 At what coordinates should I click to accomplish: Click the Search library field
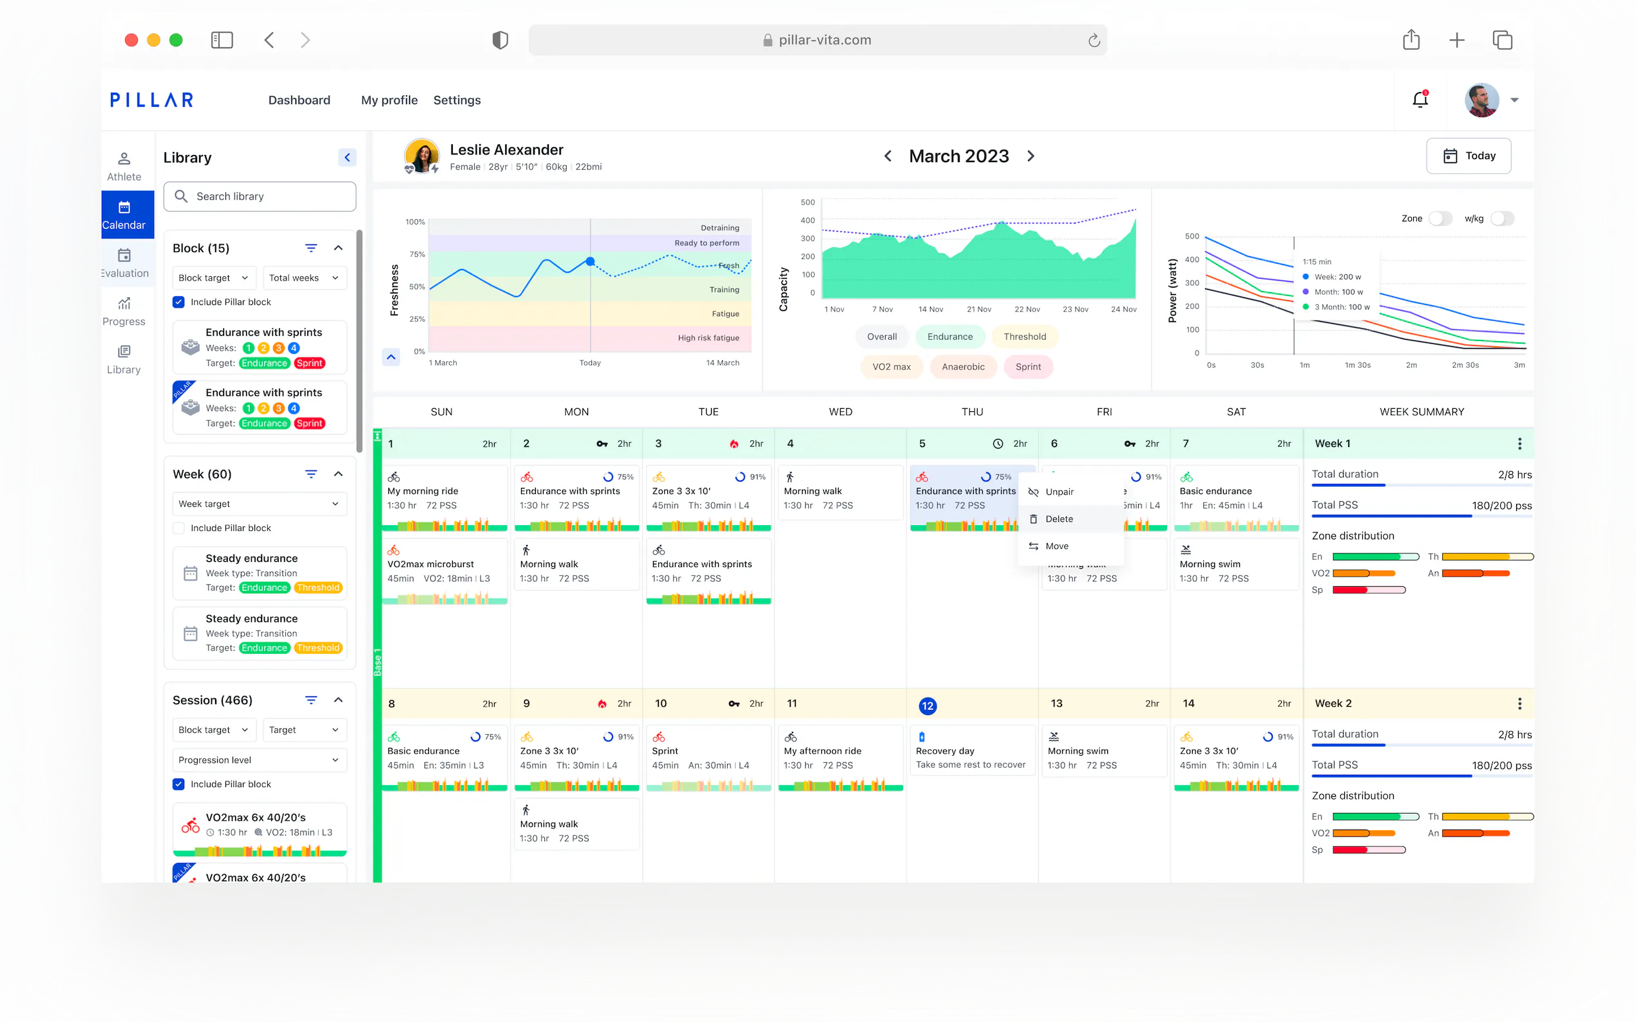click(260, 196)
